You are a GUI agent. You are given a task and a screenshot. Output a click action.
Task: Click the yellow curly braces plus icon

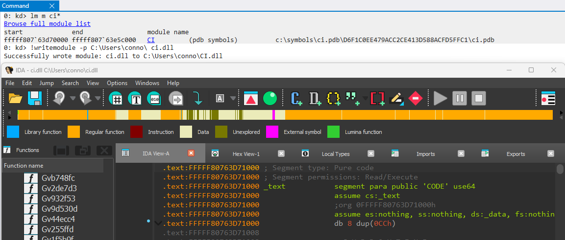[x=334, y=98]
